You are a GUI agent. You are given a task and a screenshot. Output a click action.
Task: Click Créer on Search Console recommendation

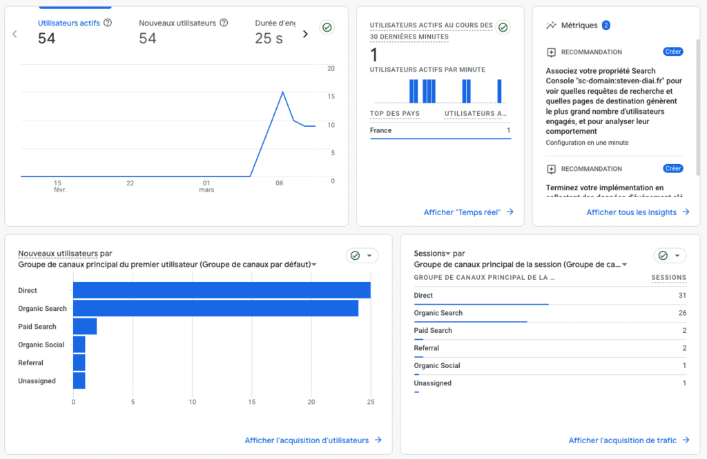[x=672, y=52]
